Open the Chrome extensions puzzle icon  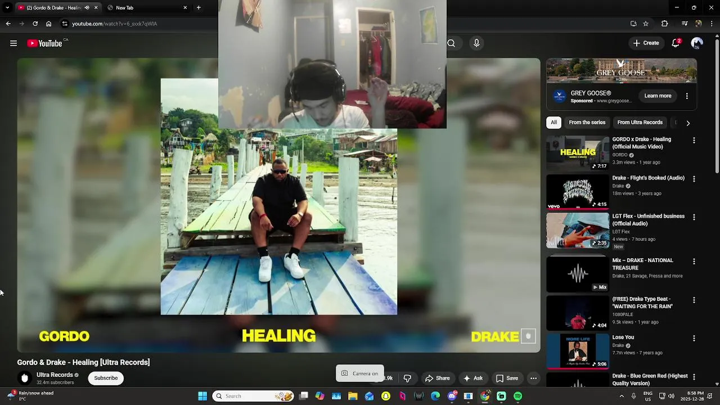[664, 24]
